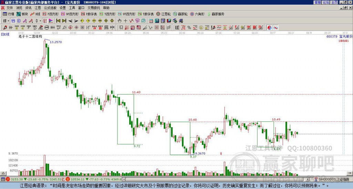The height and width of the screenshot is (189, 353).
Task: Open the 公式选股 menu
Action: tap(50, 8)
